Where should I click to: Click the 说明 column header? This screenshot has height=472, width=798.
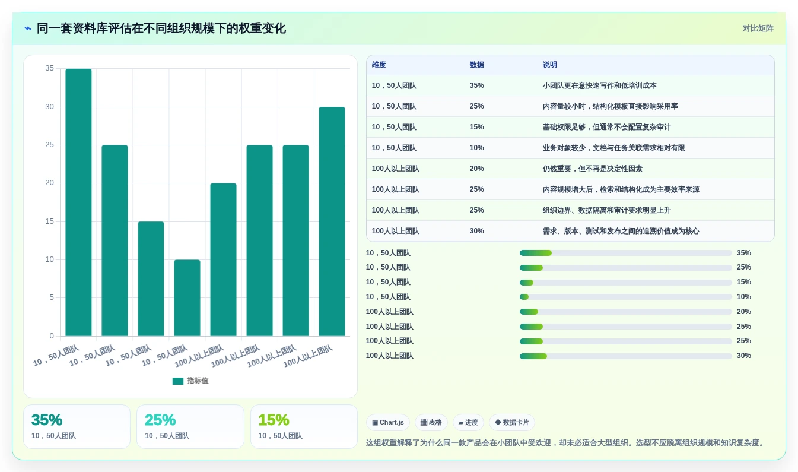[x=550, y=65]
